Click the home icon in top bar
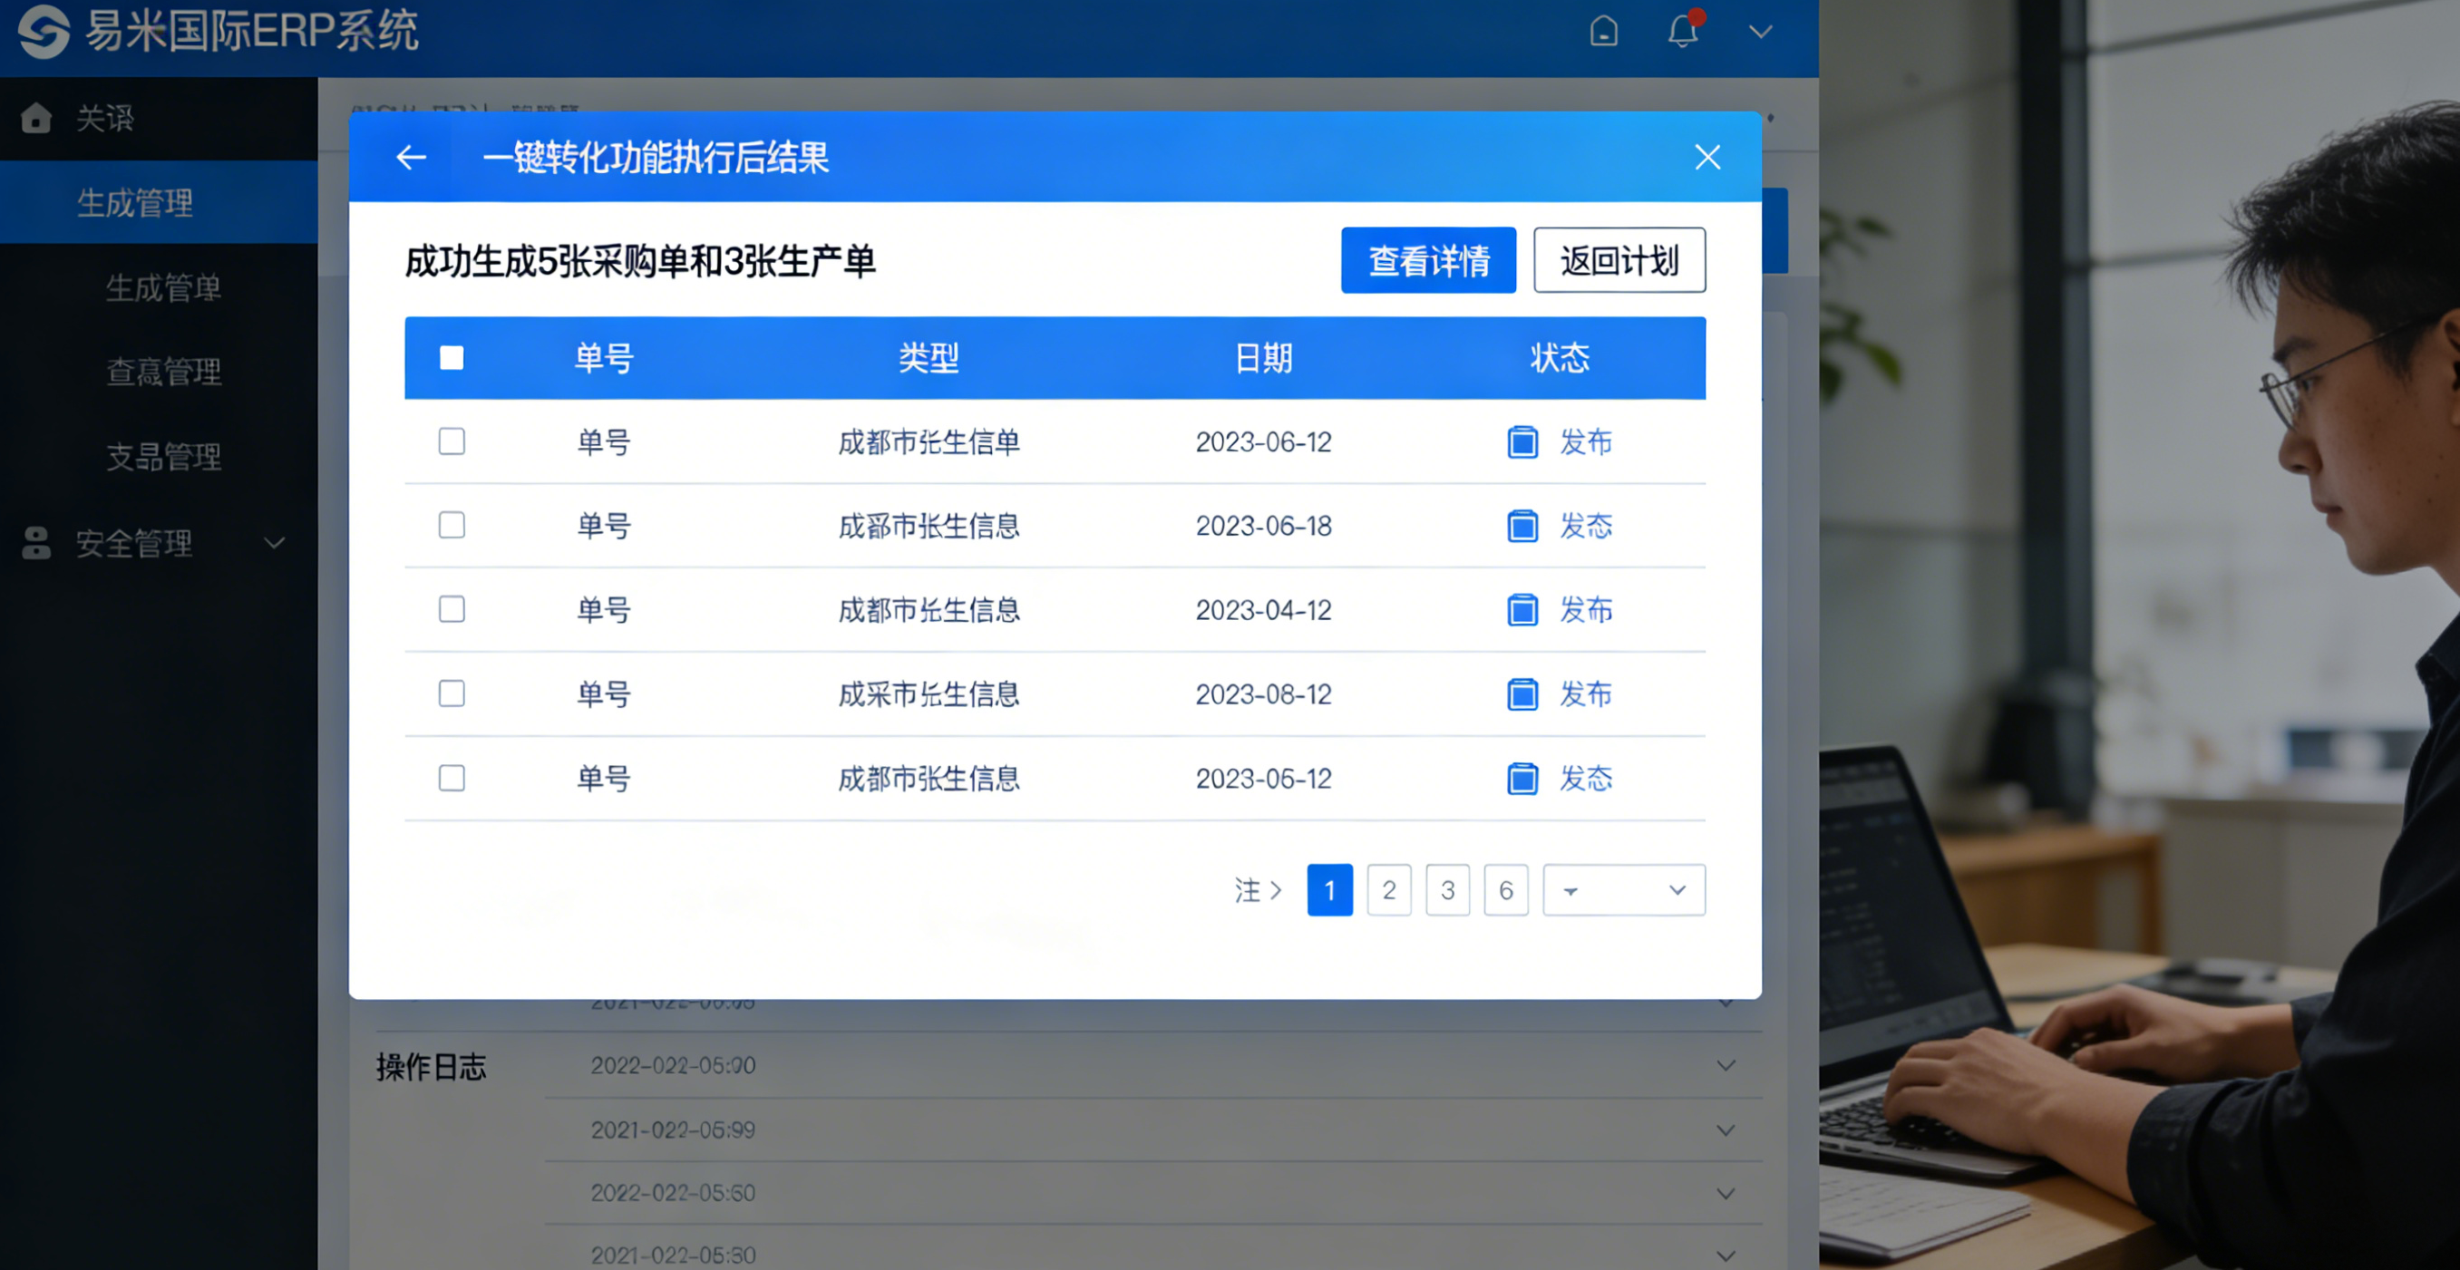Screen dimensions: 2460x1270 coord(1603,32)
